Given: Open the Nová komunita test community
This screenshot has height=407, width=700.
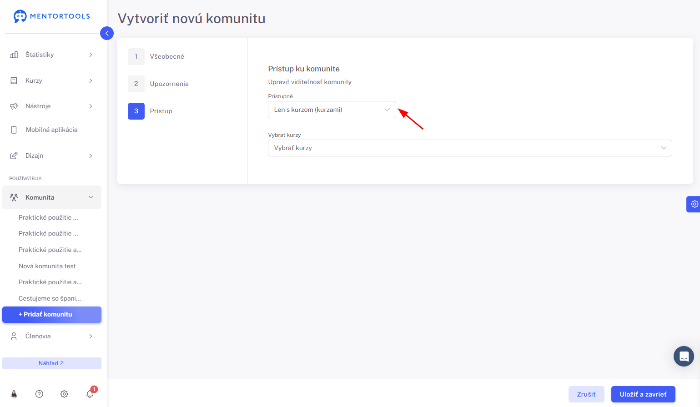Looking at the screenshot, I should 47,266.
